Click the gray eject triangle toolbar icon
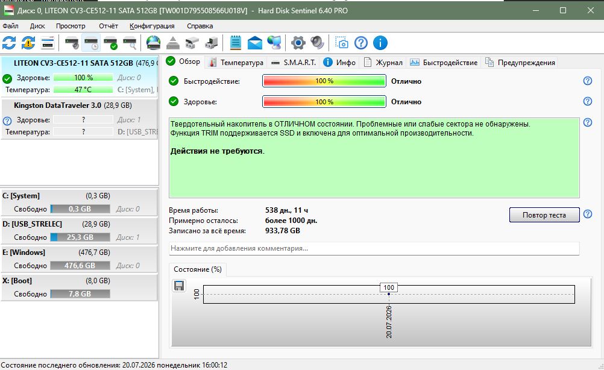Image resolution: width=604 pixels, height=370 pixels. pyautogui.click(x=173, y=43)
